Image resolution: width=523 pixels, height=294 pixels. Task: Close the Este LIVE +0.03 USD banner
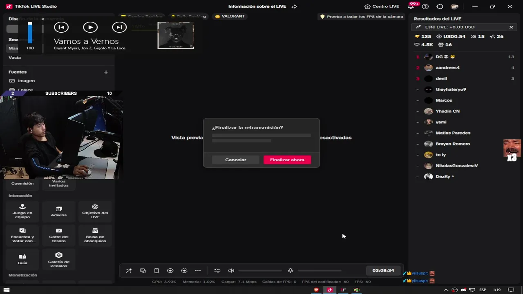511,27
